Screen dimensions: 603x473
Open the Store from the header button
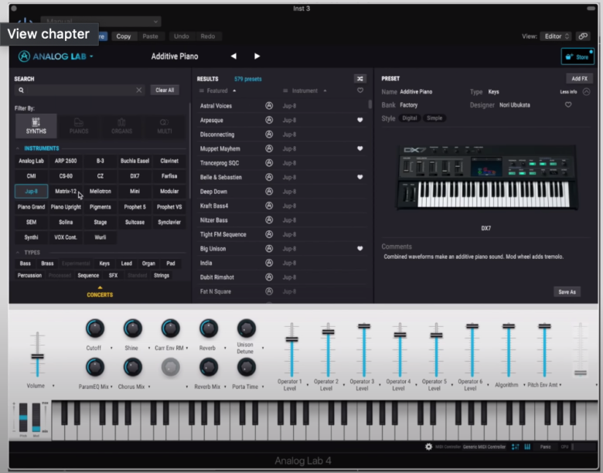577,57
